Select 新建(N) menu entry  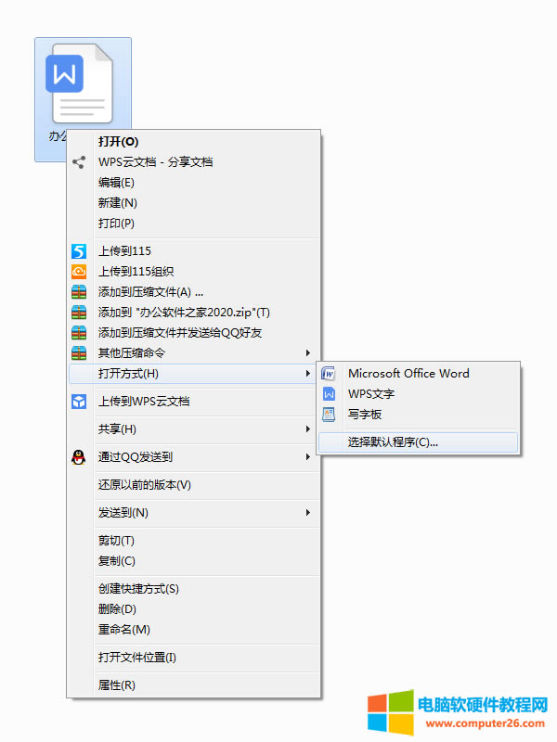194,203
